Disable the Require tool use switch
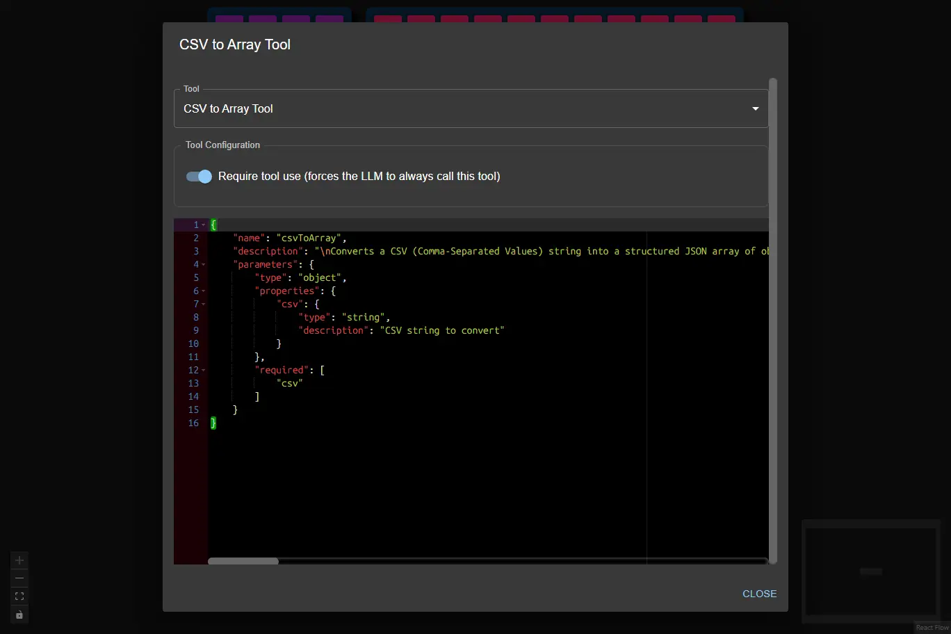This screenshot has height=634, width=951. pyautogui.click(x=198, y=177)
